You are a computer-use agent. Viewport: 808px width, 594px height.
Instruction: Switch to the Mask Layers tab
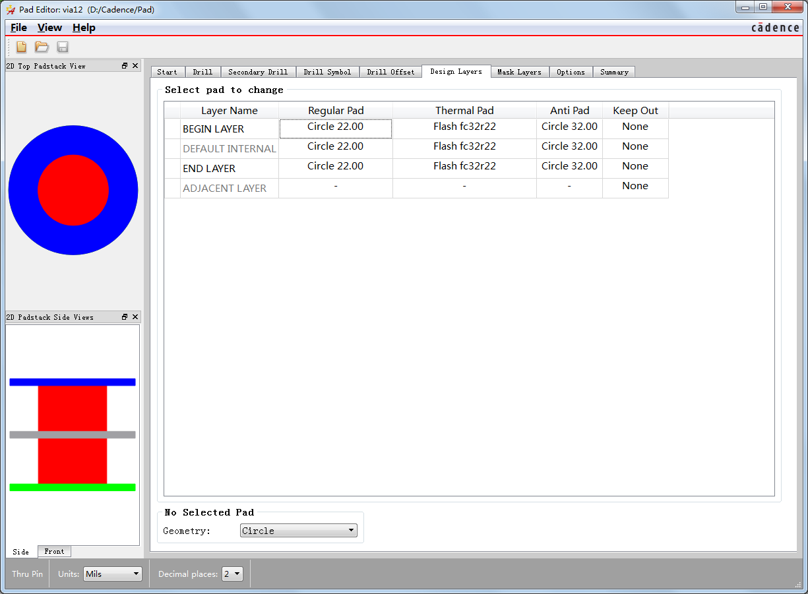519,72
